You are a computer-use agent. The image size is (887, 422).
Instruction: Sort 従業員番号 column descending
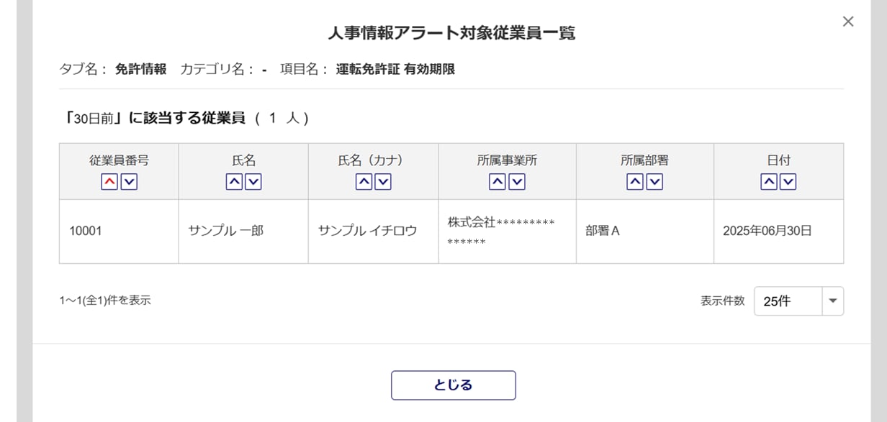[x=129, y=183]
